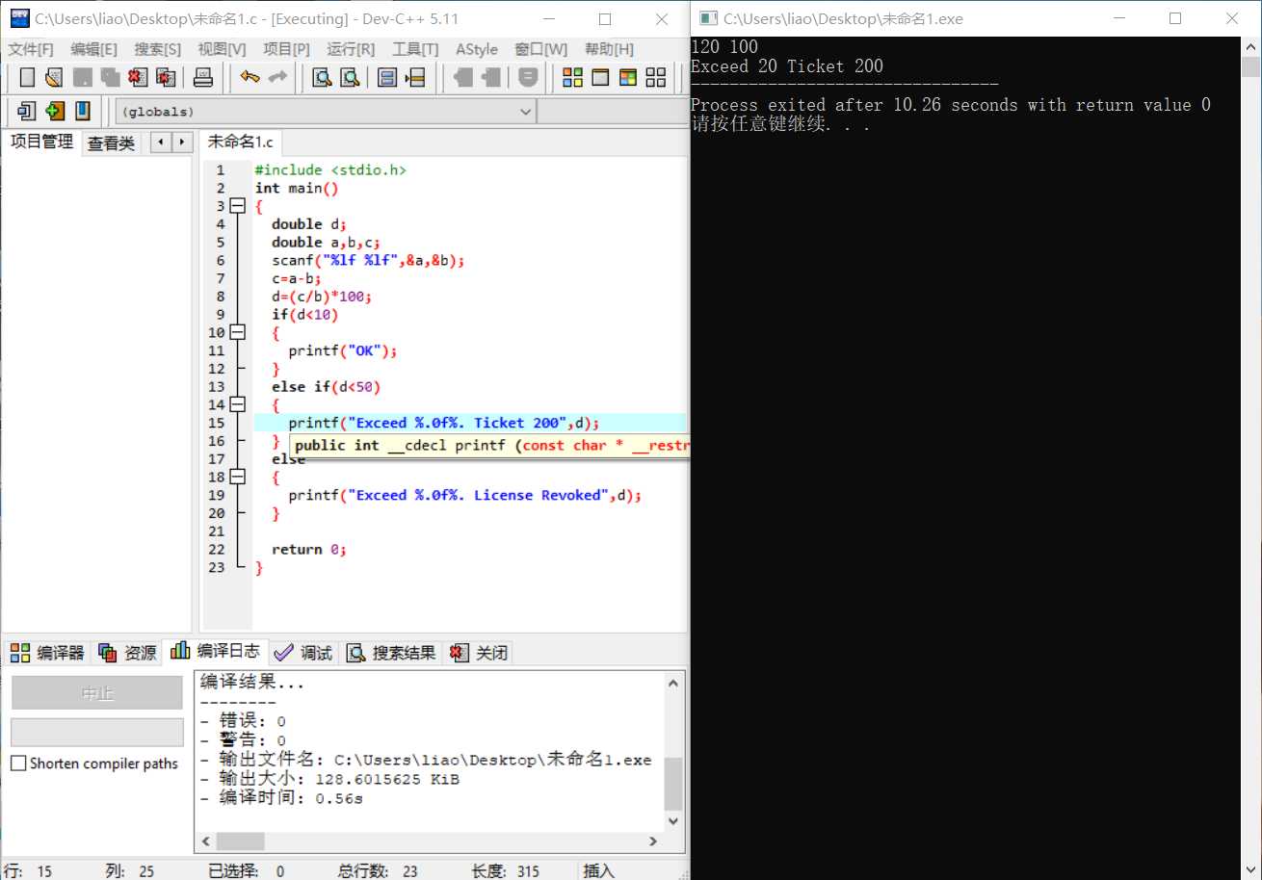Viewport: 1262px width, 880px height.
Task: Open the 编译日志 bottom tab
Action: point(215,652)
